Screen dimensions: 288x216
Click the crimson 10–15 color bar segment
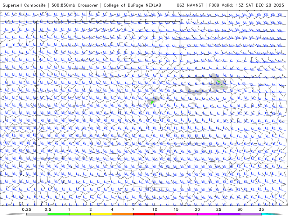click(x=165, y=214)
